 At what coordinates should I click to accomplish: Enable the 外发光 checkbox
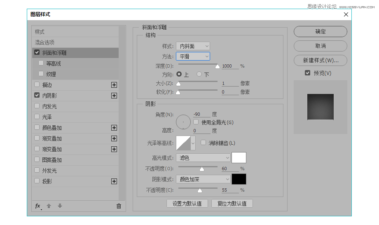37,170
